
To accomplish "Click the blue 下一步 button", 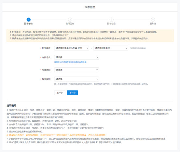I will tap(73, 93).
